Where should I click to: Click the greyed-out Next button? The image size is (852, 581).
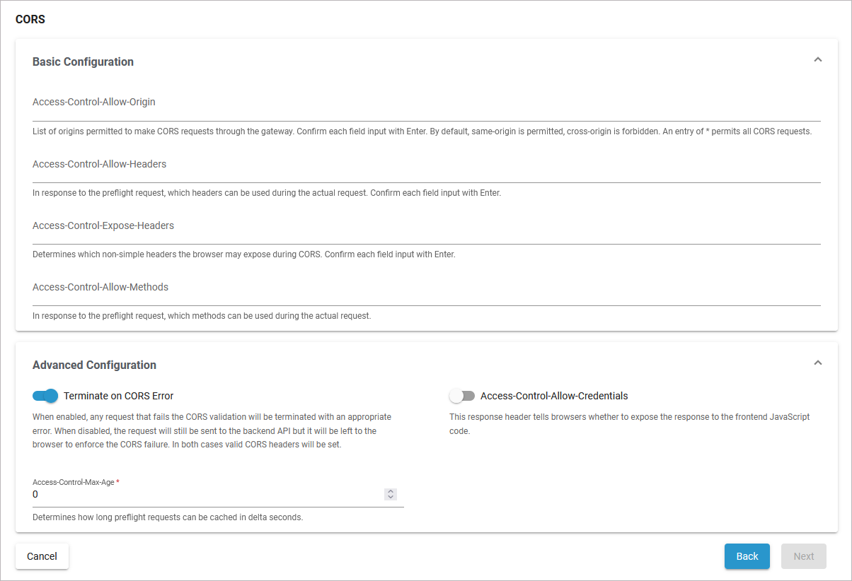(803, 556)
